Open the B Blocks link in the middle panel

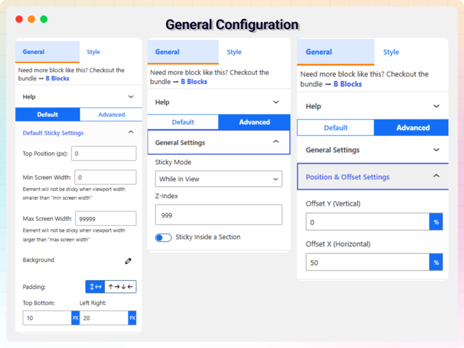point(194,82)
